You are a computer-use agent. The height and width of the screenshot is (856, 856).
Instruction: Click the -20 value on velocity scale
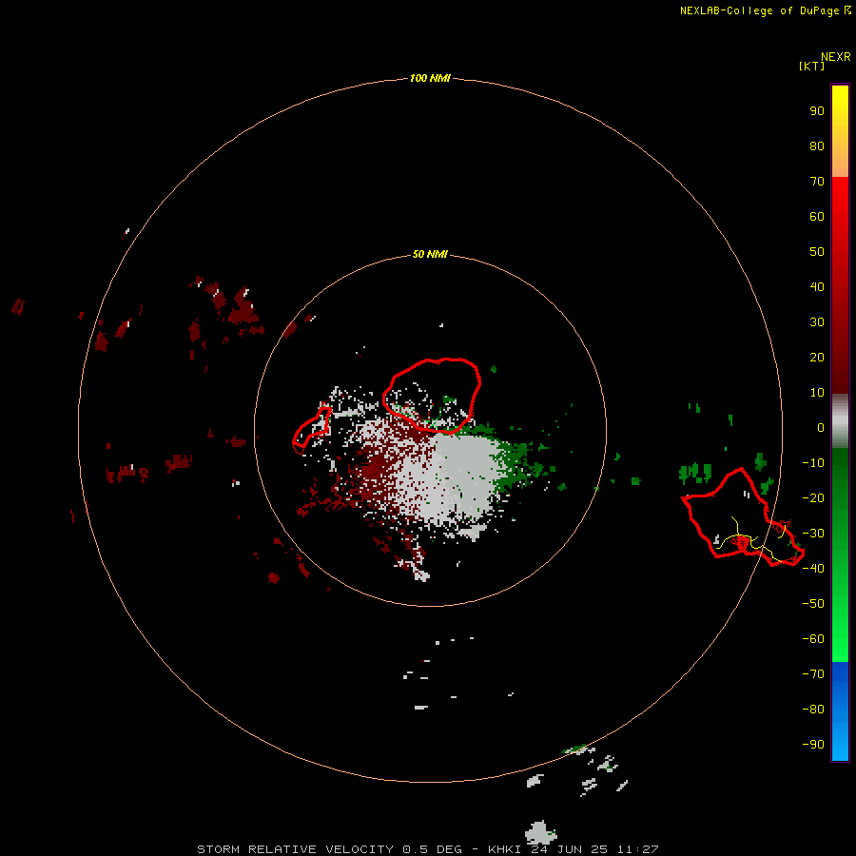813,497
